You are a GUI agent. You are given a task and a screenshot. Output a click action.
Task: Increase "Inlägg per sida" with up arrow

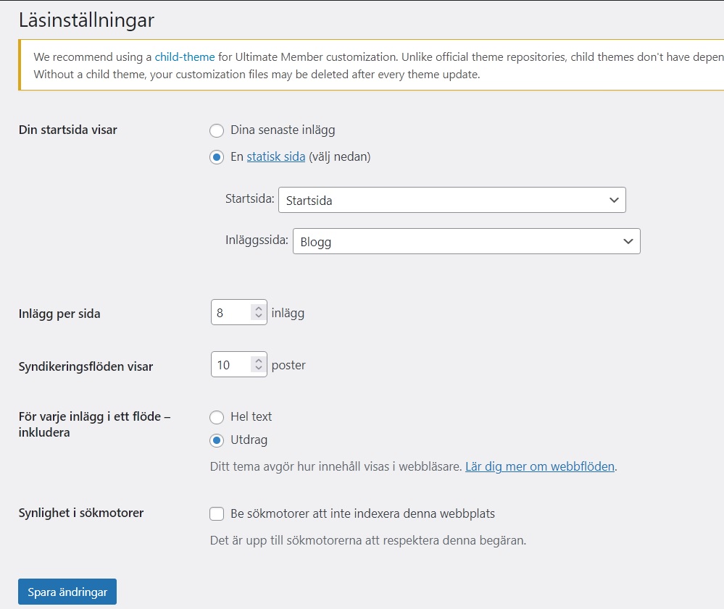pyautogui.click(x=258, y=308)
